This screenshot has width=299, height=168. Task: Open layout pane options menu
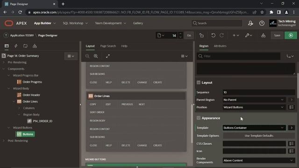184,56
